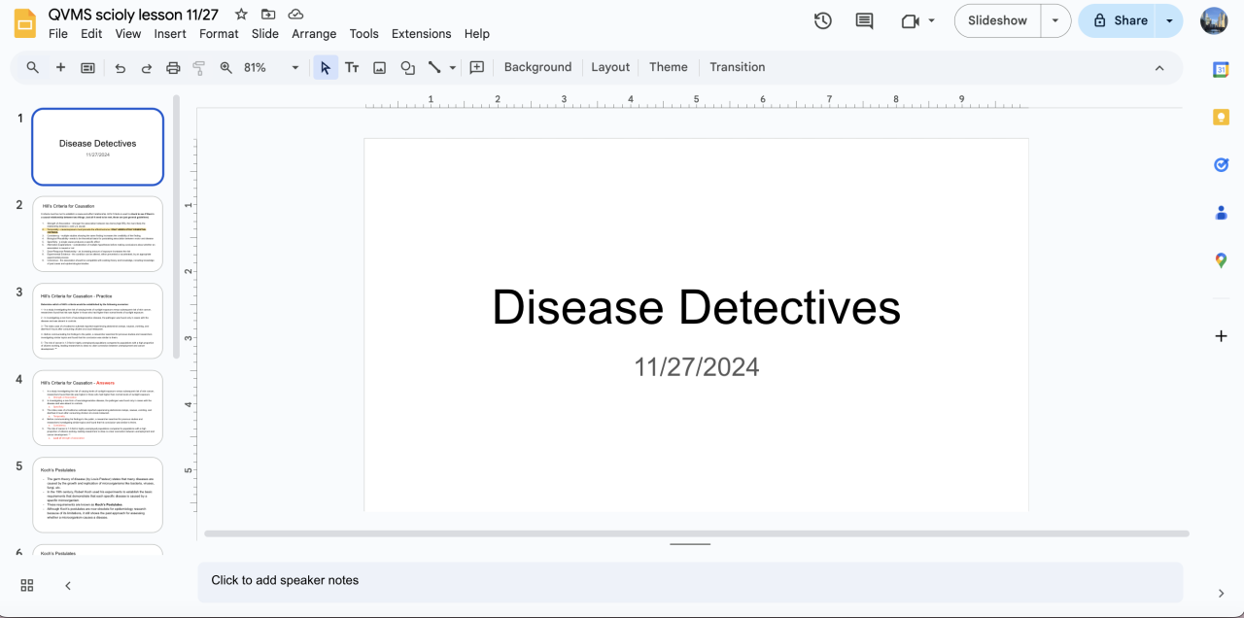
Task: Click the Transition button
Action: (737, 67)
